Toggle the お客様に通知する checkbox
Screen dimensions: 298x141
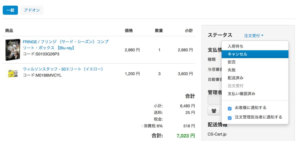(230, 109)
